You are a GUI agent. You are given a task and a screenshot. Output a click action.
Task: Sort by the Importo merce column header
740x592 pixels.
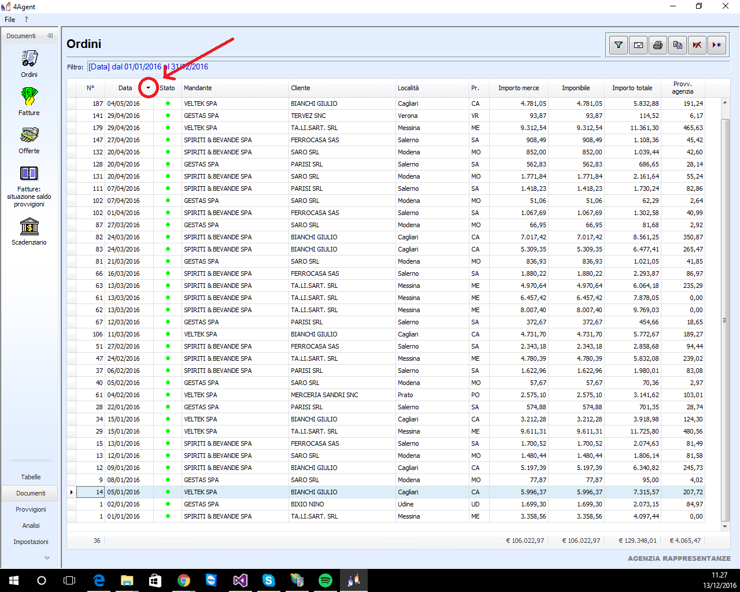pos(519,88)
